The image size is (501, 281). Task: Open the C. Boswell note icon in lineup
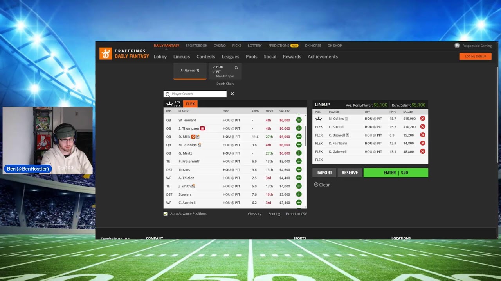pyautogui.click(x=348, y=135)
